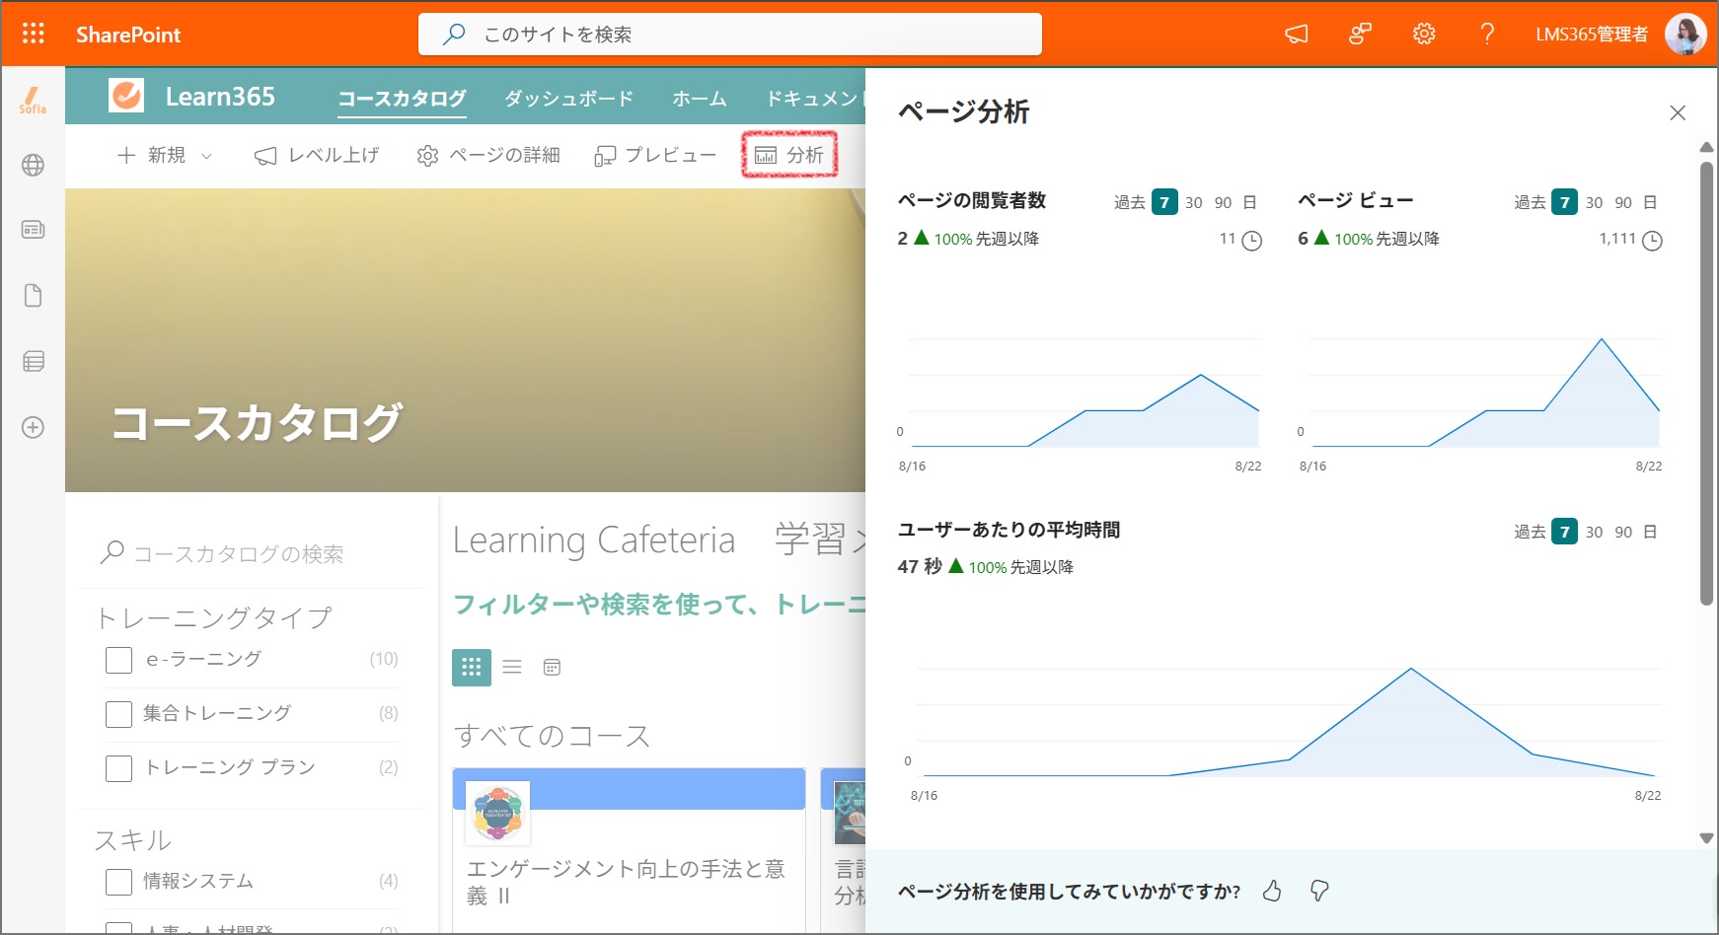The image size is (1719, 935).
Task: Give thumbs up on page analytics feedback
Action: (x=1272, y=892)
